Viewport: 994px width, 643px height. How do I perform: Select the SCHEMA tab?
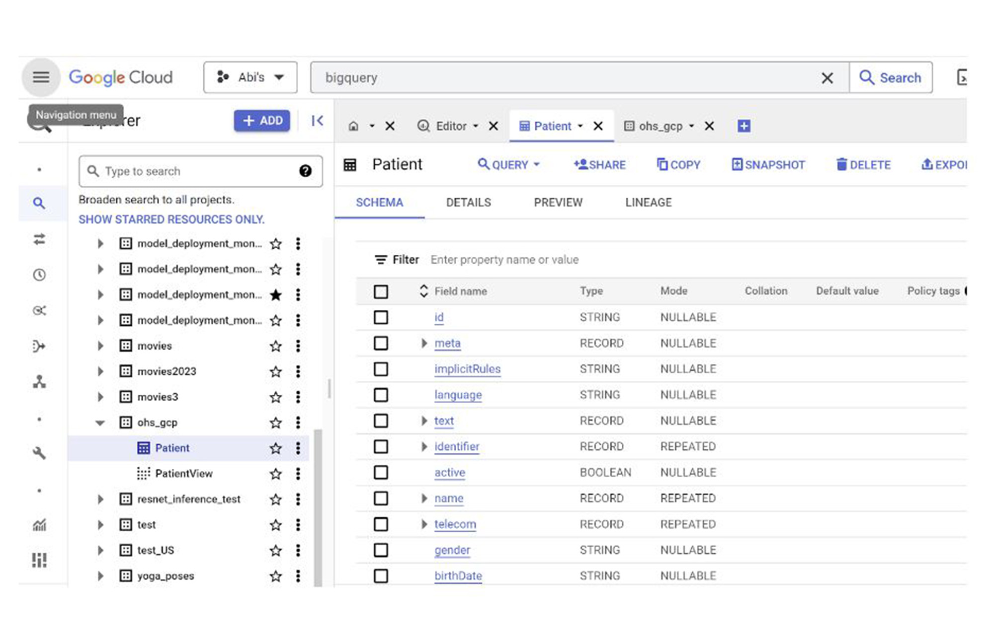pos(379,203)
